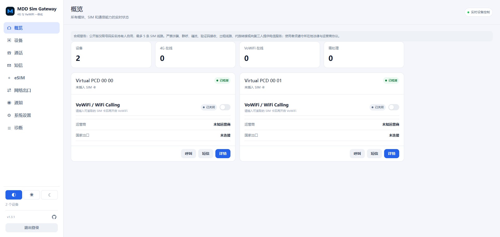Switch to dark theme moon button
Image resolution: width=500 pixels, height=237 pixels.
click(x=49, y=195)
